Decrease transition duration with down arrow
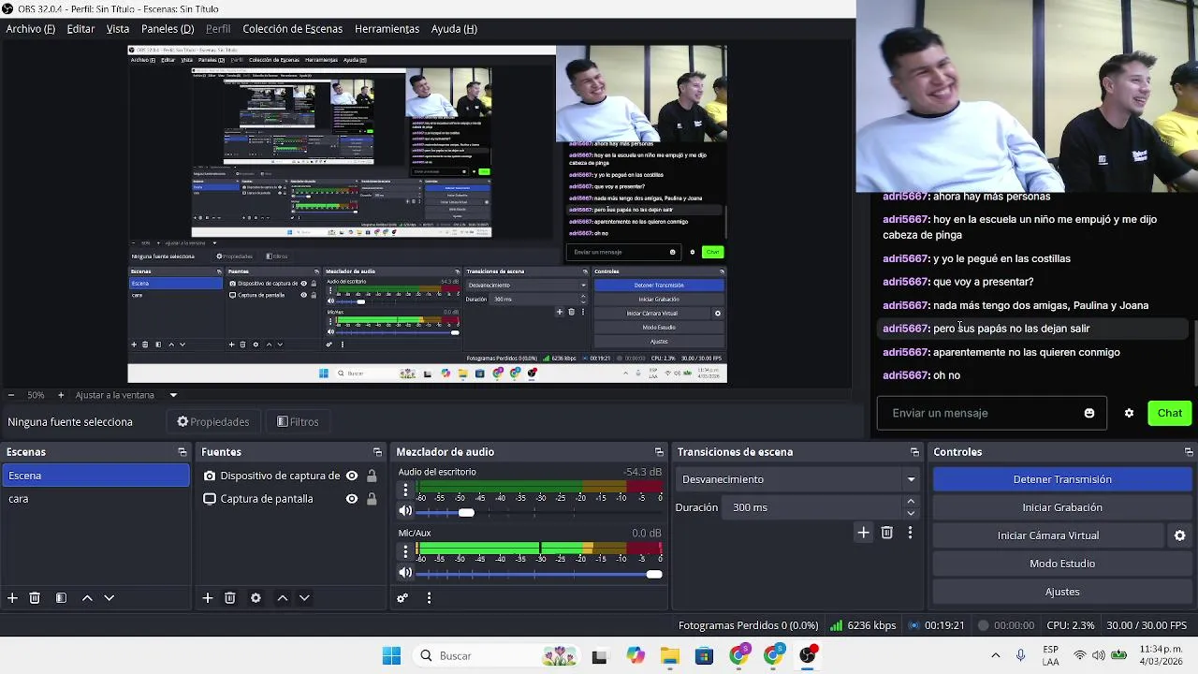1198x674 pixels. pyautogui.click(x=911, y=513)
